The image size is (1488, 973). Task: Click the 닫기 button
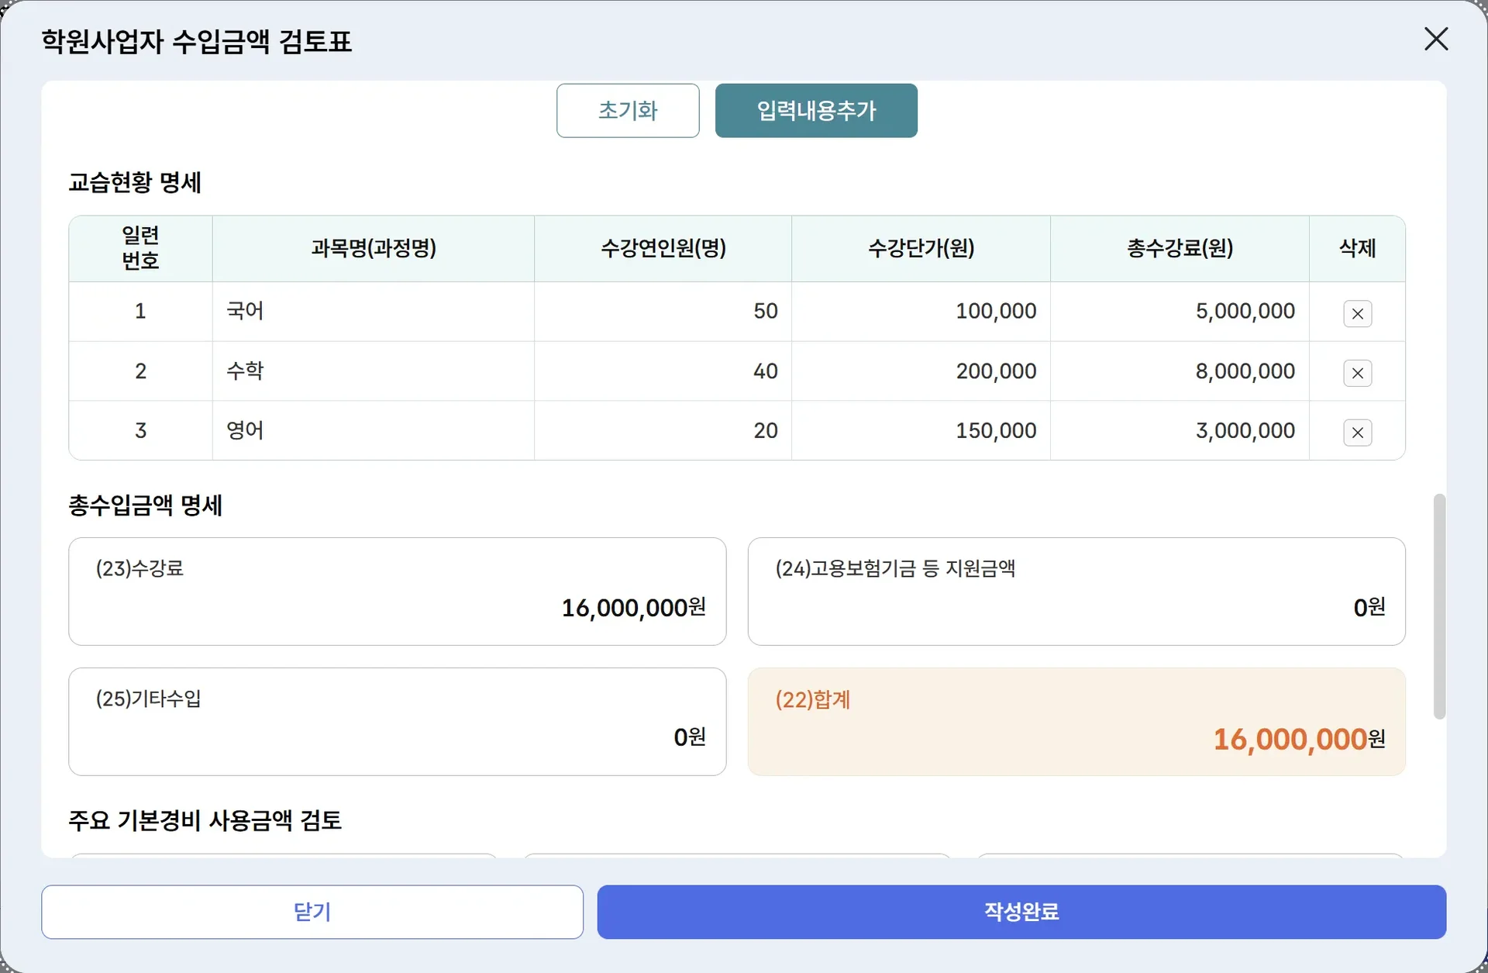tap(312, 912)
